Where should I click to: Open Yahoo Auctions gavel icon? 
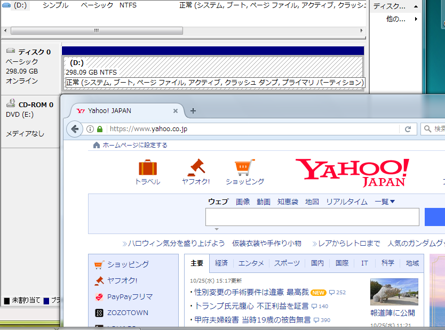coord(196,167)
